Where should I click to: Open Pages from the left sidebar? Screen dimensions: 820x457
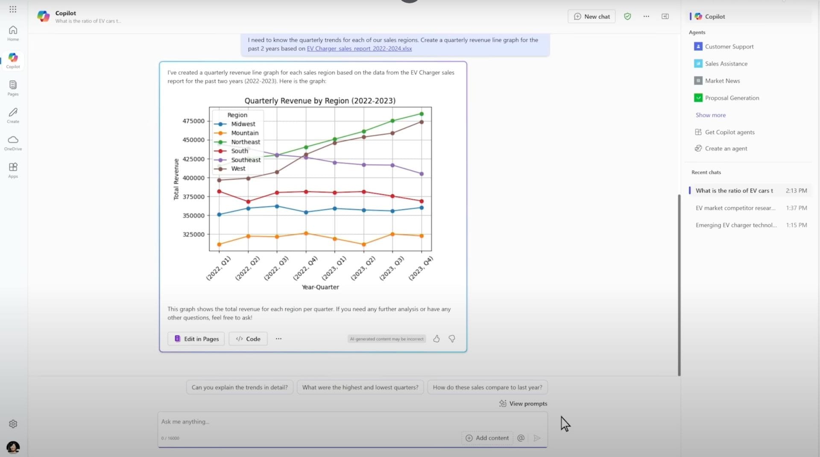click(x=13, y=88)
